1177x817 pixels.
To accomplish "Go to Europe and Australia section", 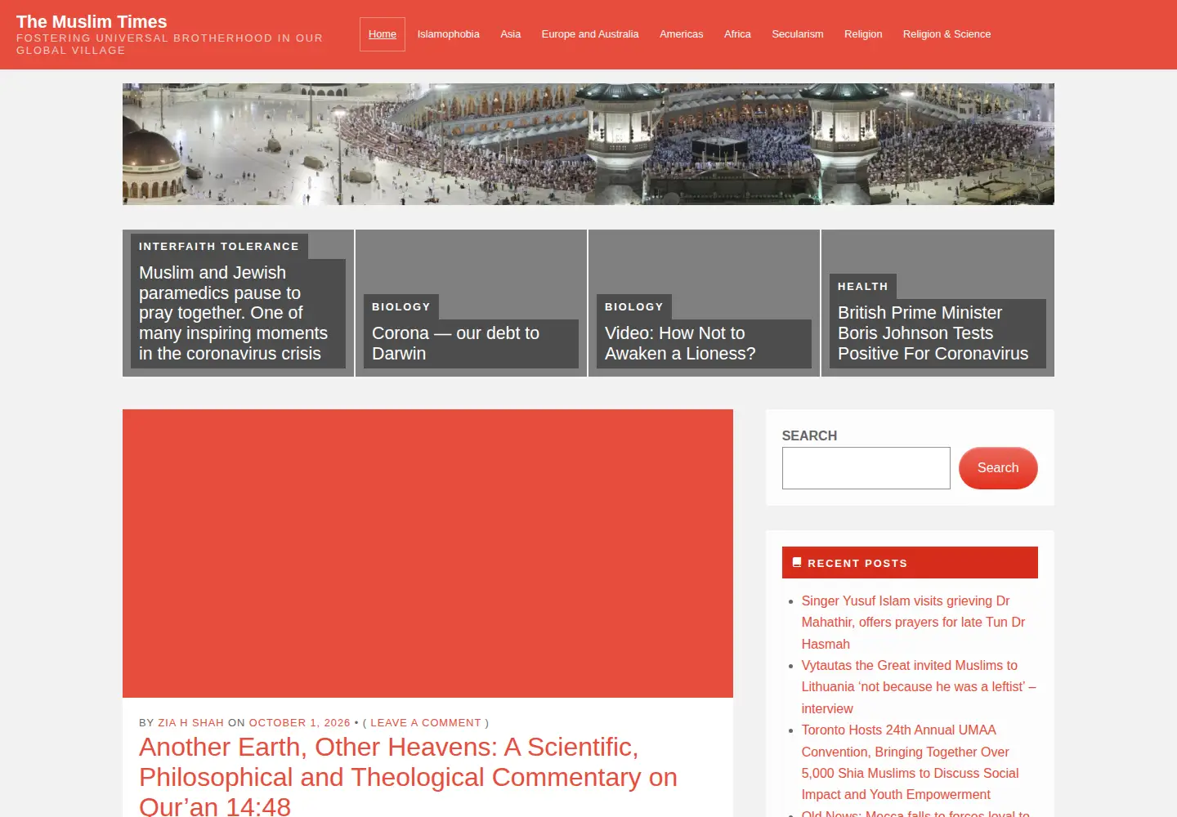I will 590,34.
